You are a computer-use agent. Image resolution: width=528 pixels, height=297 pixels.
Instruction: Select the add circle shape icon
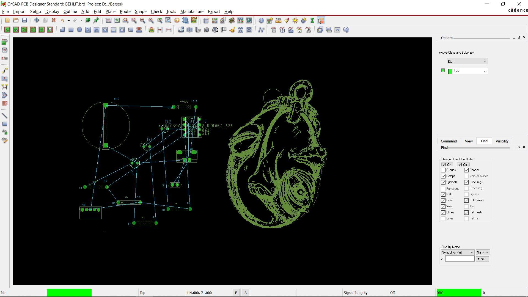[79, 30]
